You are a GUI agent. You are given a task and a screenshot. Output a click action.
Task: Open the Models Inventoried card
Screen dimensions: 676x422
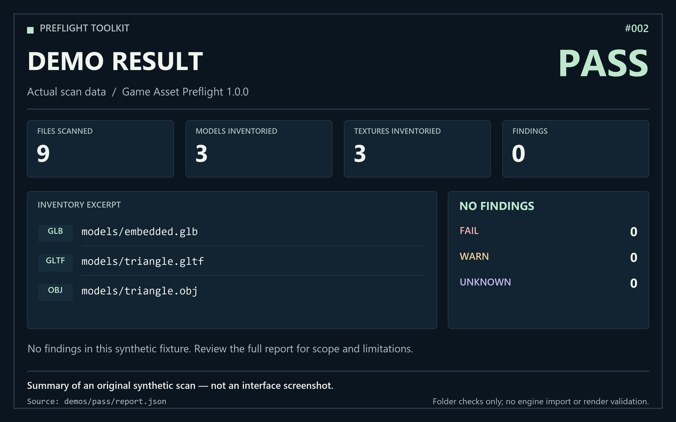[259, 149]
